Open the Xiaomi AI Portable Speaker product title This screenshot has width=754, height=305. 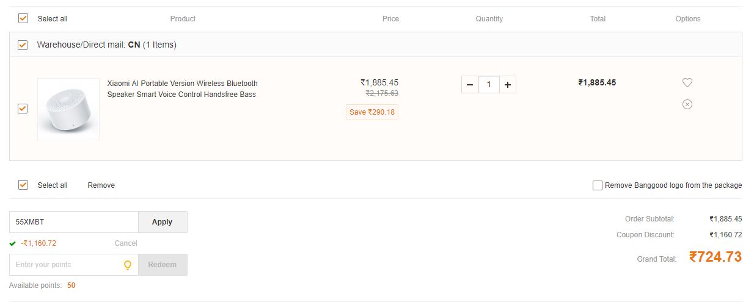click(183, 89)
